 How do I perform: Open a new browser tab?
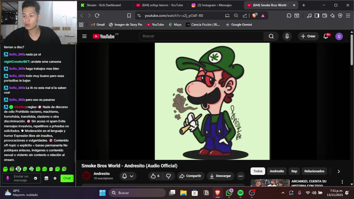coord(304,5)
